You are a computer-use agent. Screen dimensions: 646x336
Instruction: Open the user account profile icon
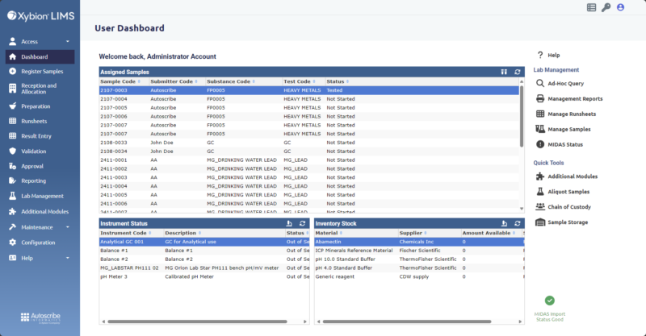(x=620, y=7)
